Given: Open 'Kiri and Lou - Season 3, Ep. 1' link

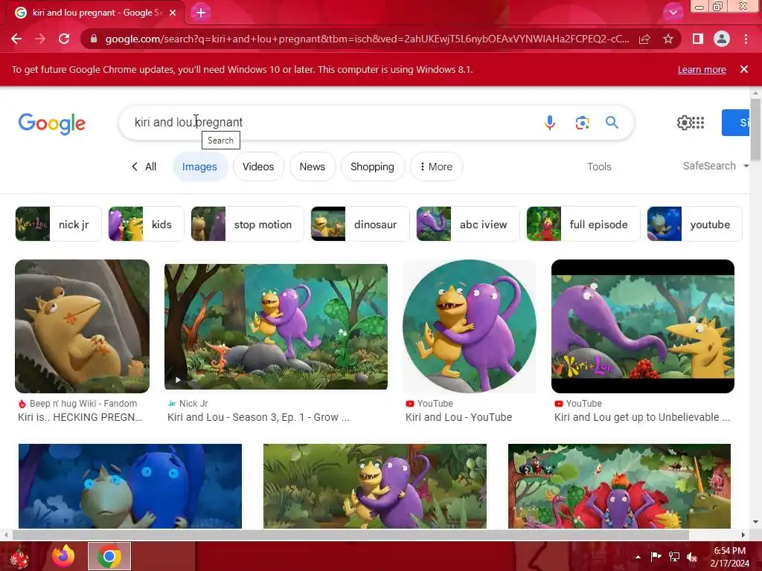Looking at the screenshot, I should (258, 417).
